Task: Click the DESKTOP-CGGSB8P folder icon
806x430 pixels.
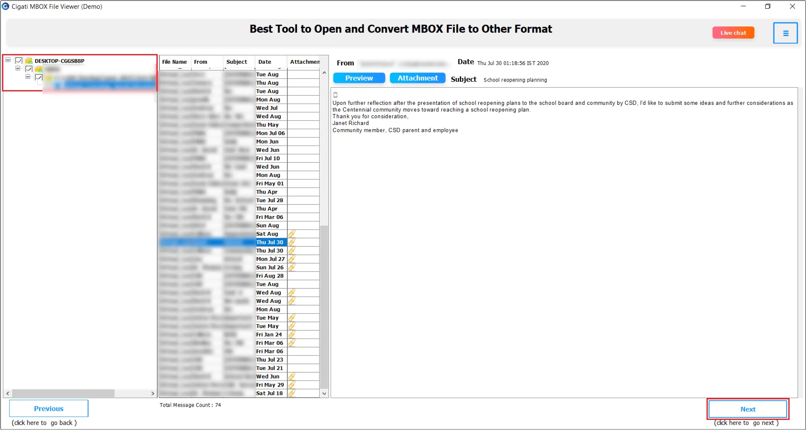Action: pos(29,61)
